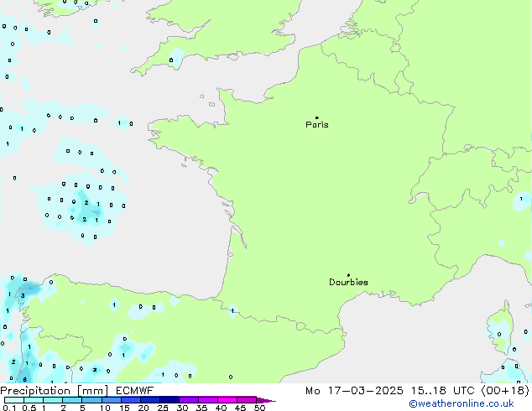Pick the 40–45 mm magenta legend swatch
Viewport: 532px width, 411px height.
(x=227, y=400)
